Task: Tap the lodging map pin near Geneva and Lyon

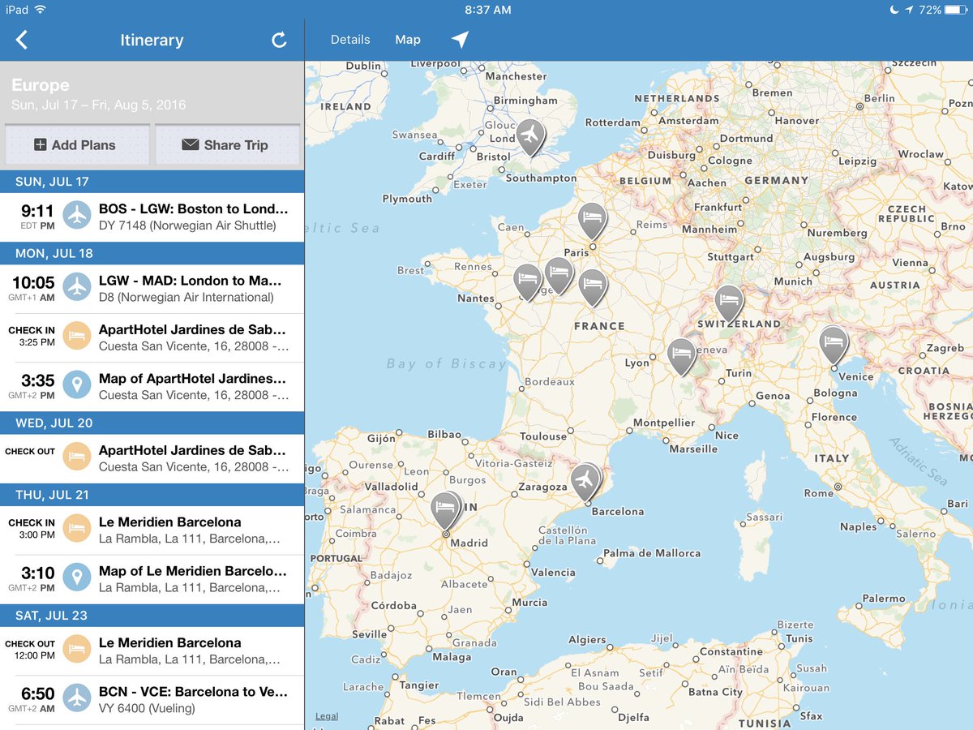Action: [x=681, y=355]
